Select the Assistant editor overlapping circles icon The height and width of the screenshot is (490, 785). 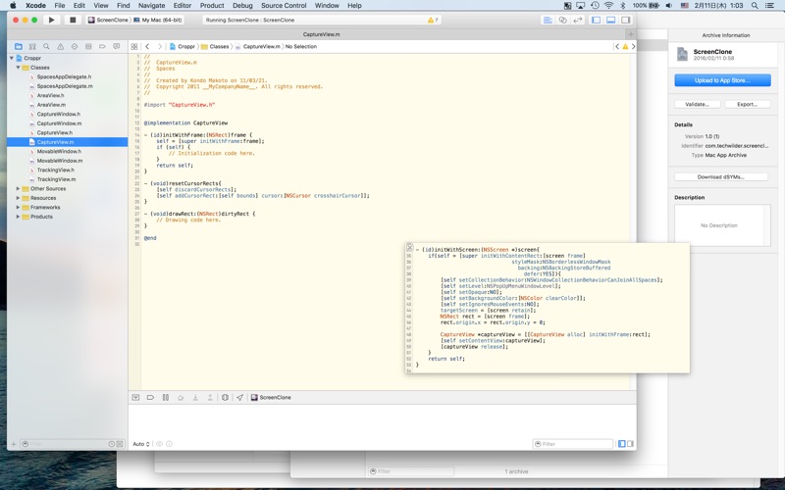point(562,20)
